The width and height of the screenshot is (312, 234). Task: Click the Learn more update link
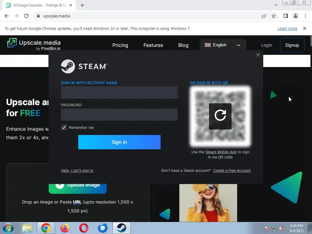(287, 28)
